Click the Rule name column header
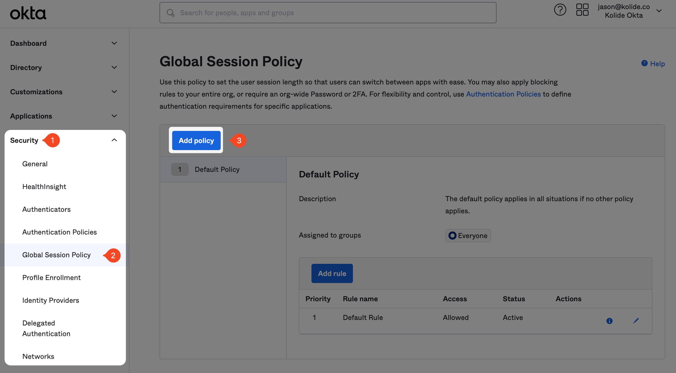This screenshot has height=373, width=676. point(360,299)
